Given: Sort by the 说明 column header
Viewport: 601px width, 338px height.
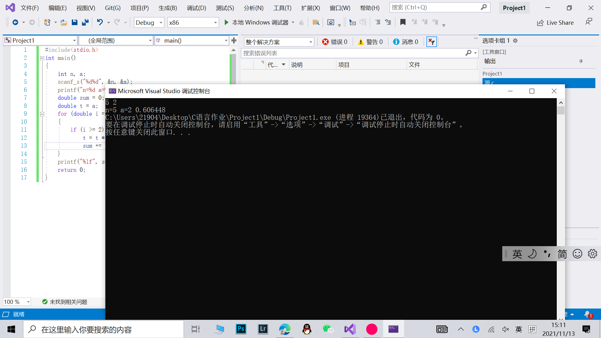Looking at the screenshot, I should click(x=312, y=65).
